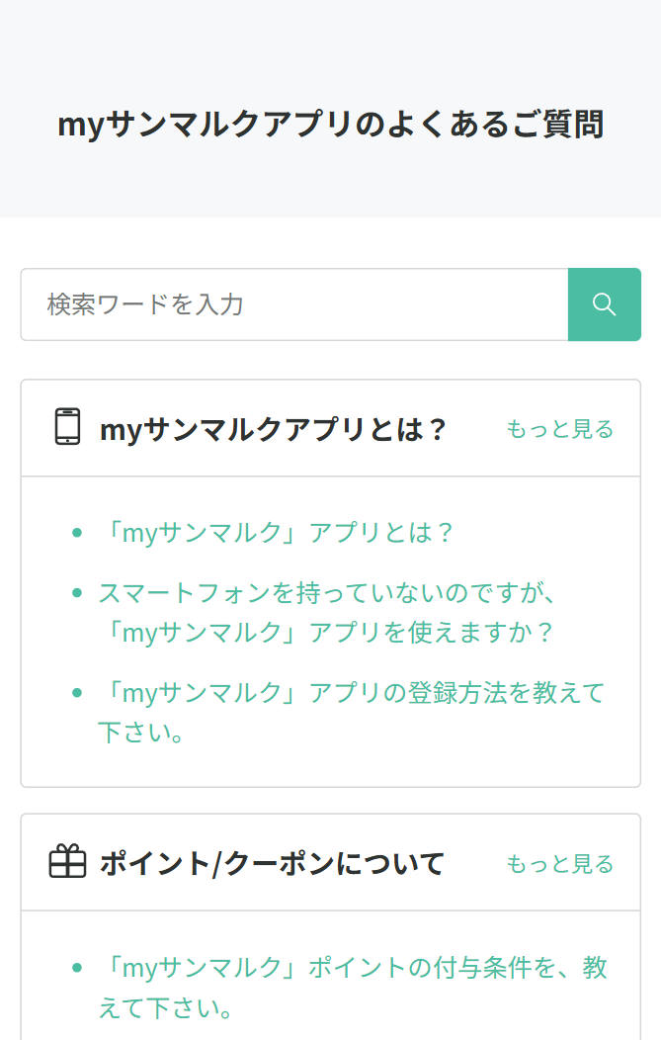The width and height of the screenshot is (661, 1040).
Task: Click blank space in myサンマルクアプリとは？ header row
Action: pyautogui.click(x=476, y=429)
